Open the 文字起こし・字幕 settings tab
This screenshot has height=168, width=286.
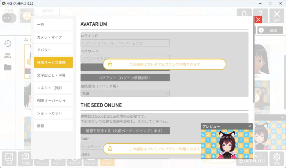click(x=53, y=75)
